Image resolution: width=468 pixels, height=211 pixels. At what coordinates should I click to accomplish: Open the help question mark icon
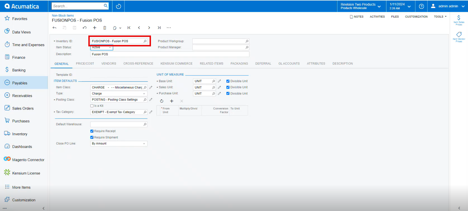[x=422, y=6]
